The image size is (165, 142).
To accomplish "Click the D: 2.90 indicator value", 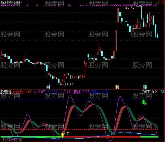I will click(52, 92).
